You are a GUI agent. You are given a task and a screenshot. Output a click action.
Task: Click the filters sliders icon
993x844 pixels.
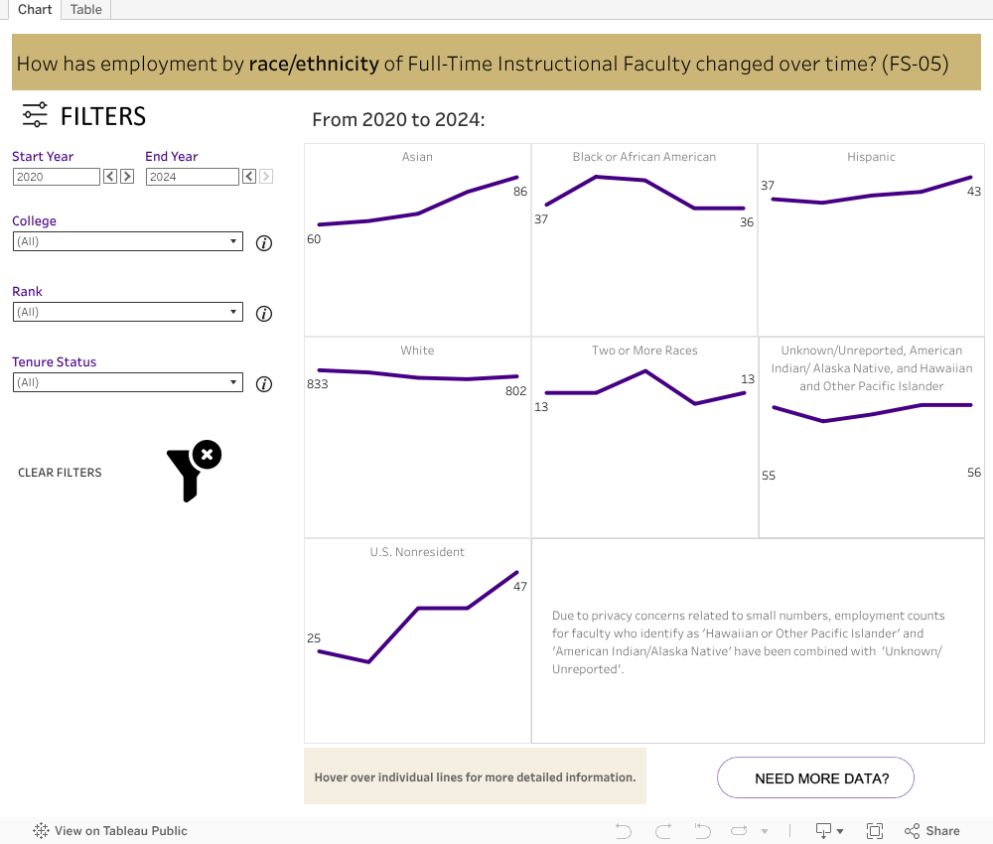pyautogui.click(x=35, y=115)
